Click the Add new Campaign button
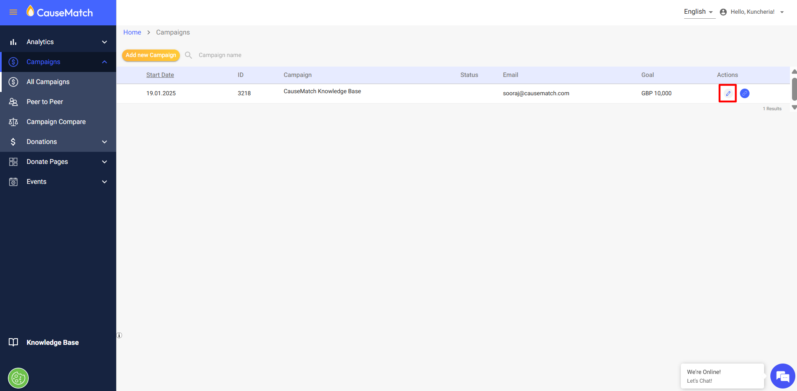Viewport: 797px width, 391px height. [x=151, y=55]
